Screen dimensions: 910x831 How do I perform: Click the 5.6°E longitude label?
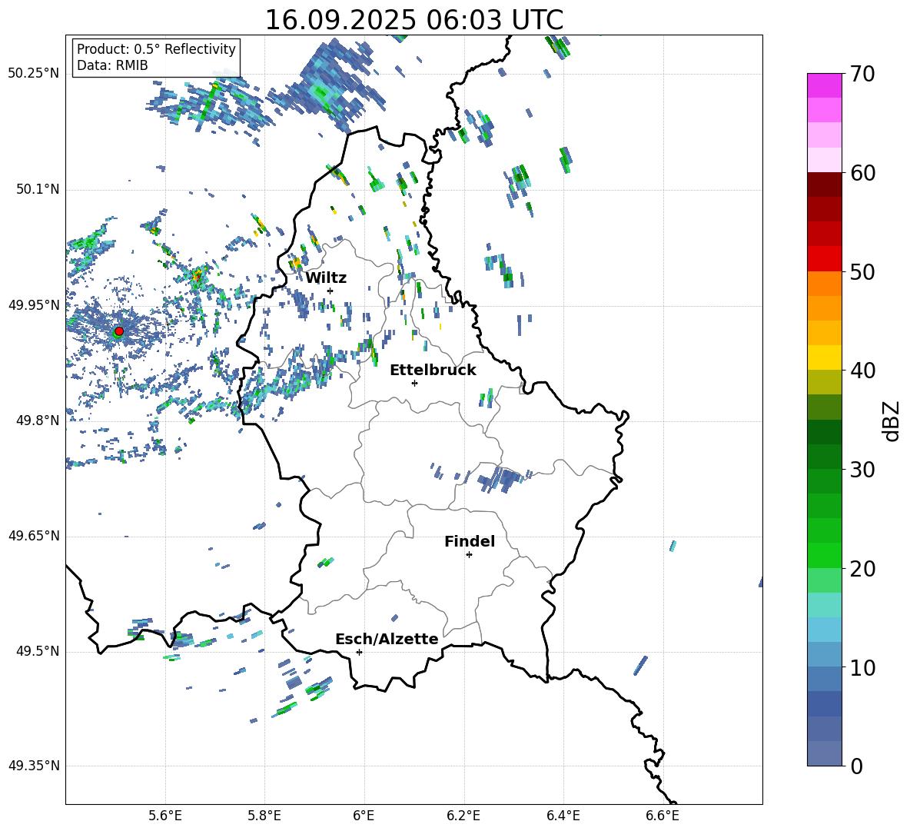click(165, 816)
